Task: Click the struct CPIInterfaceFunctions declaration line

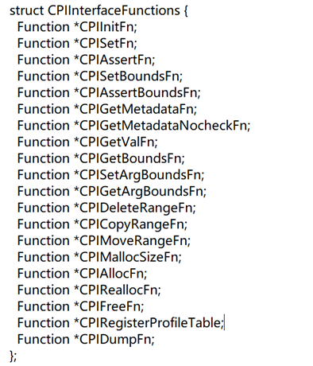Action: [99, 10]
